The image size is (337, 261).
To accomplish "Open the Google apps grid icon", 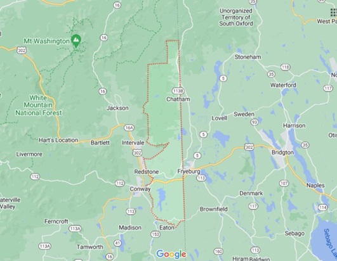I will pos(334,13).
